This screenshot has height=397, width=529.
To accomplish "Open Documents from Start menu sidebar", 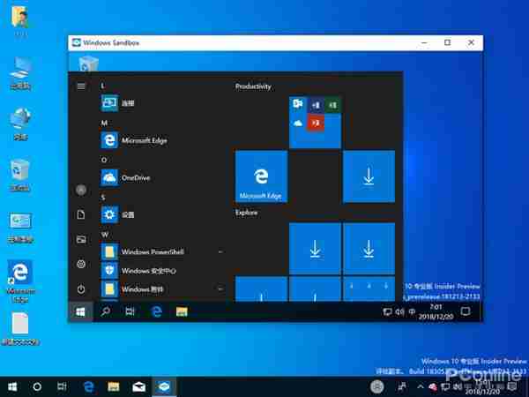I will (x=81, y=214).
